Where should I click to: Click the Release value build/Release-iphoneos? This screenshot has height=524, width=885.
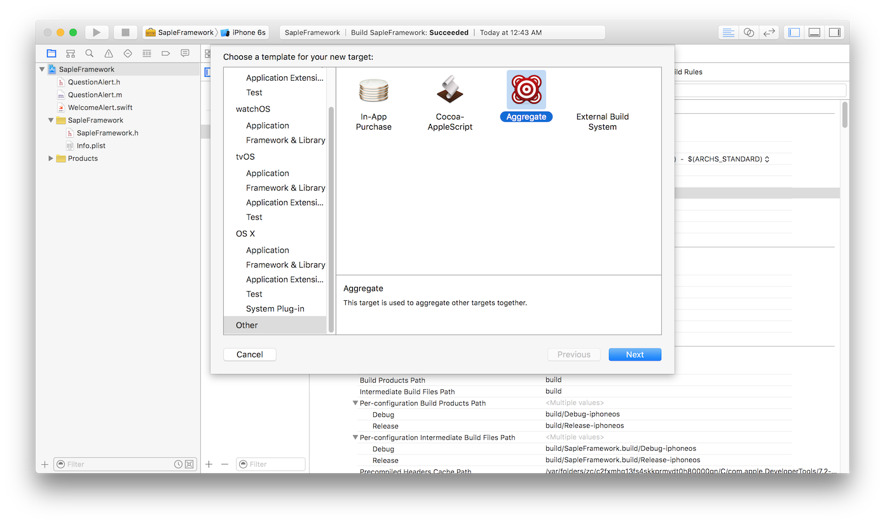click(x=585, y=425)
